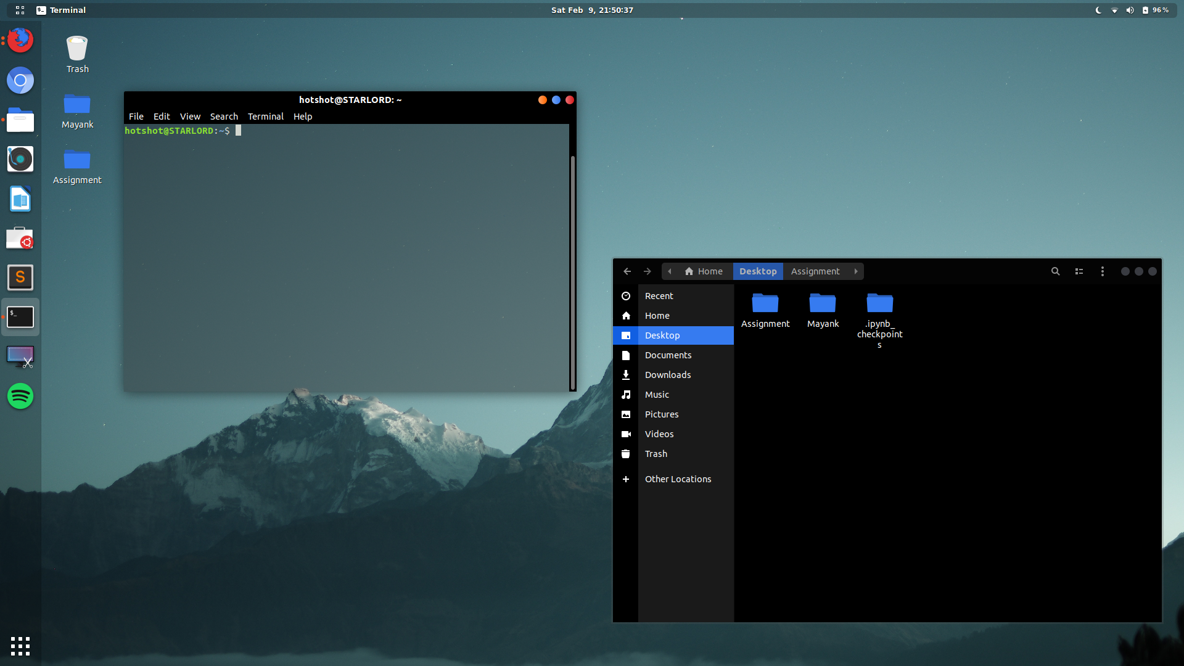Open the Terminal menu in the terminal window
The height and width of the screenshot is (666, 1184).
(x=265, y=116)
